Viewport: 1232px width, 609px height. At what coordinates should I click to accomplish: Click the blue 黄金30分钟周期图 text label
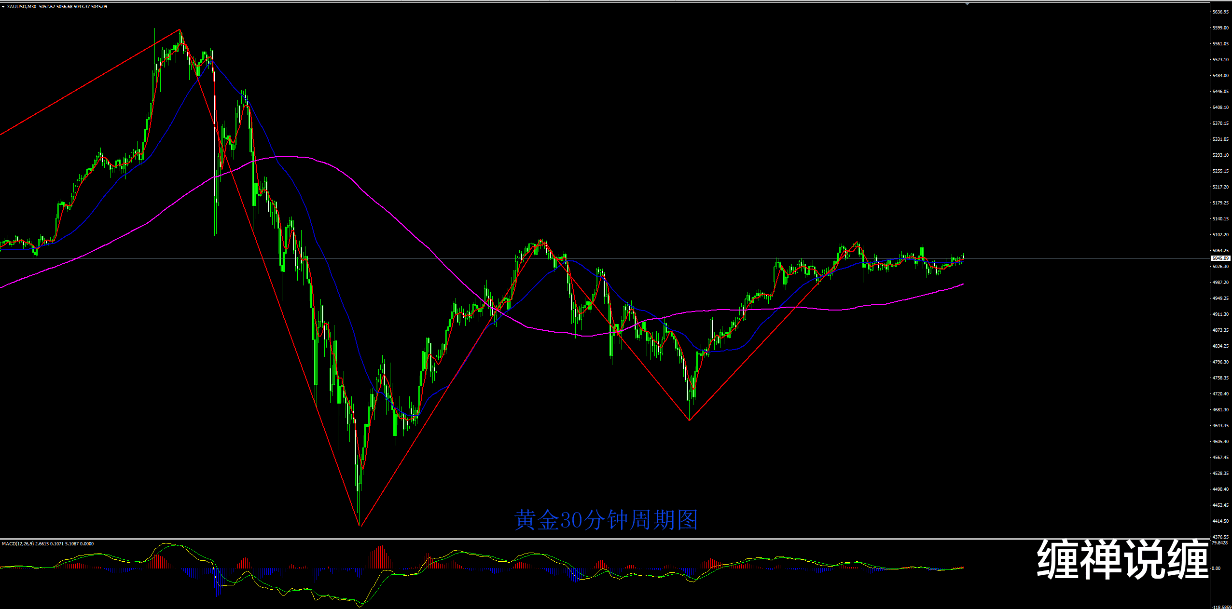coord(606,520)
